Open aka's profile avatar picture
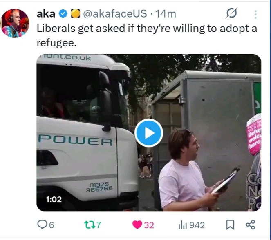This screenshot has width=271, height=240. click(x=15, y=23)
